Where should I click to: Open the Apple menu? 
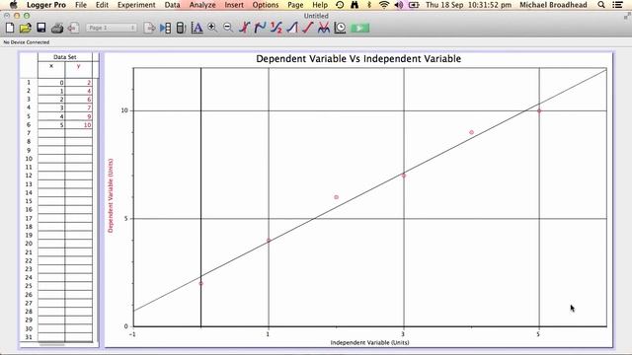click(14, 5)
